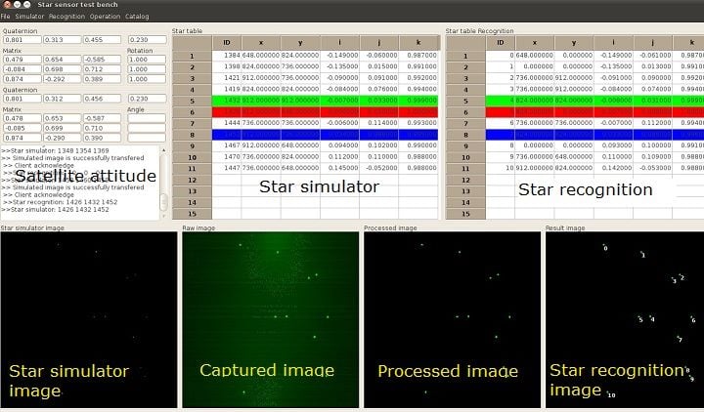Focus the matrix field showing -0.085
Viewport: 704px width, 412px height.
coord(22,128)
